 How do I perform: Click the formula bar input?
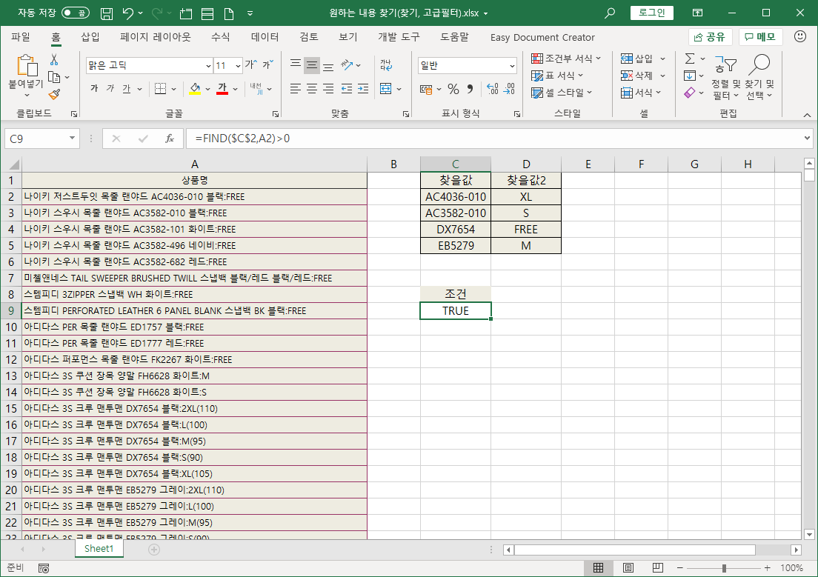493,139
